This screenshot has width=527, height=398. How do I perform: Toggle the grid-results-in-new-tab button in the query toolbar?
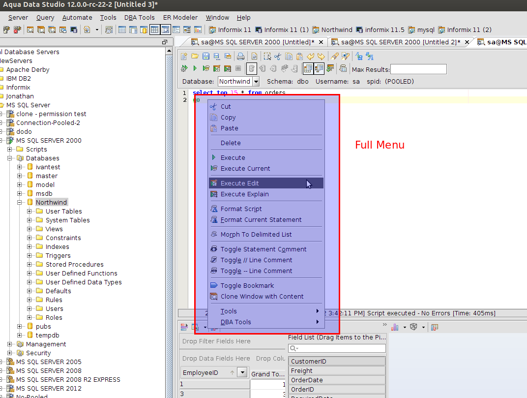pos(319,69)
